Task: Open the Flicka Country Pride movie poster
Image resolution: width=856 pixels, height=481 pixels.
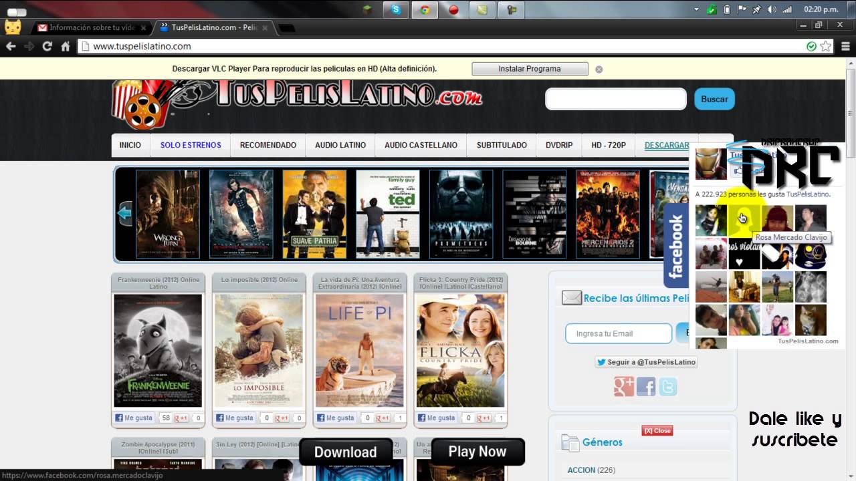Action: [x=461, y=351]
